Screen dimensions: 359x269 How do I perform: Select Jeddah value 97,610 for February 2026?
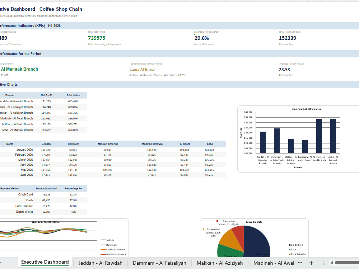pos(46,155)
